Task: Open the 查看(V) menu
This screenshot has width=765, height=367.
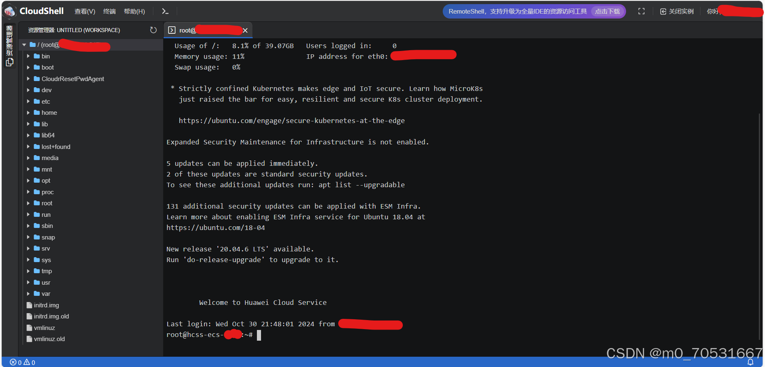Action: coord(85,12)
